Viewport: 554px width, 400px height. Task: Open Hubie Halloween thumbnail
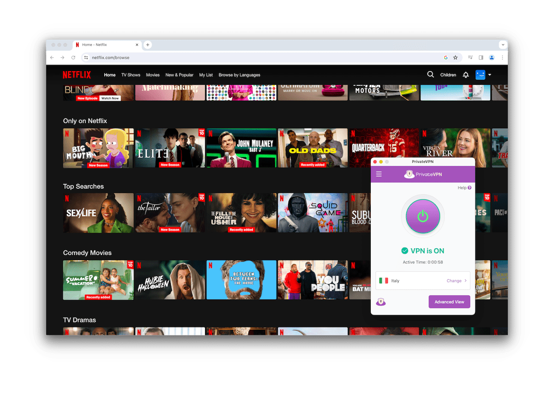click(170, 280)
